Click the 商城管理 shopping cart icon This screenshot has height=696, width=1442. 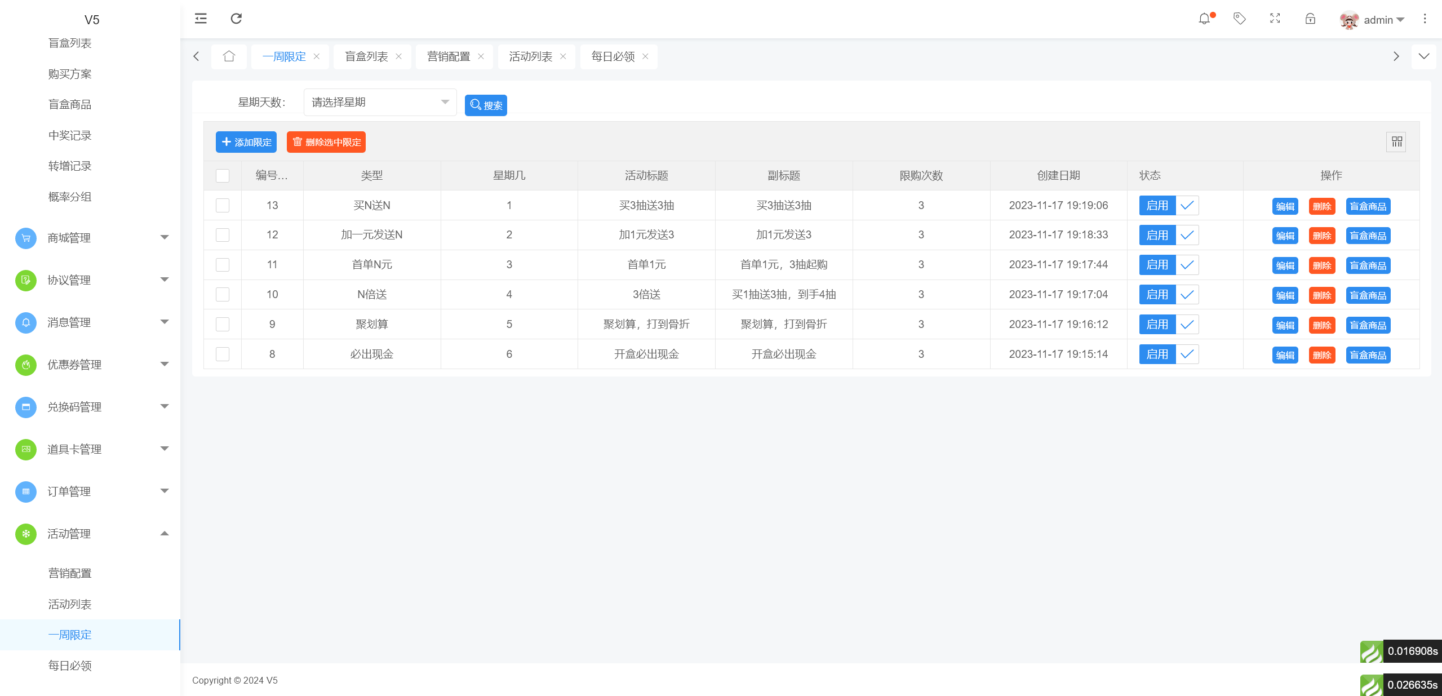tap(25, 238)
